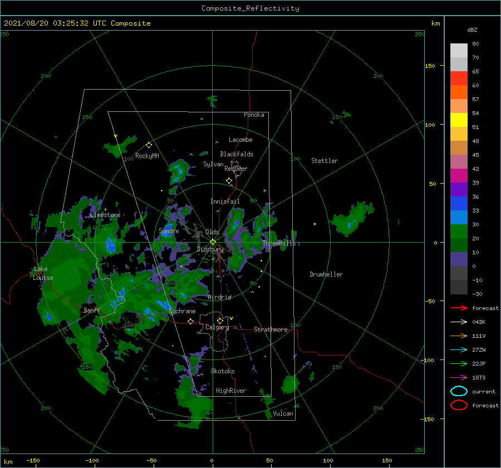Click the 04DK legend label
This screenshot has width=501, height=468.
(x=479, y=322)
